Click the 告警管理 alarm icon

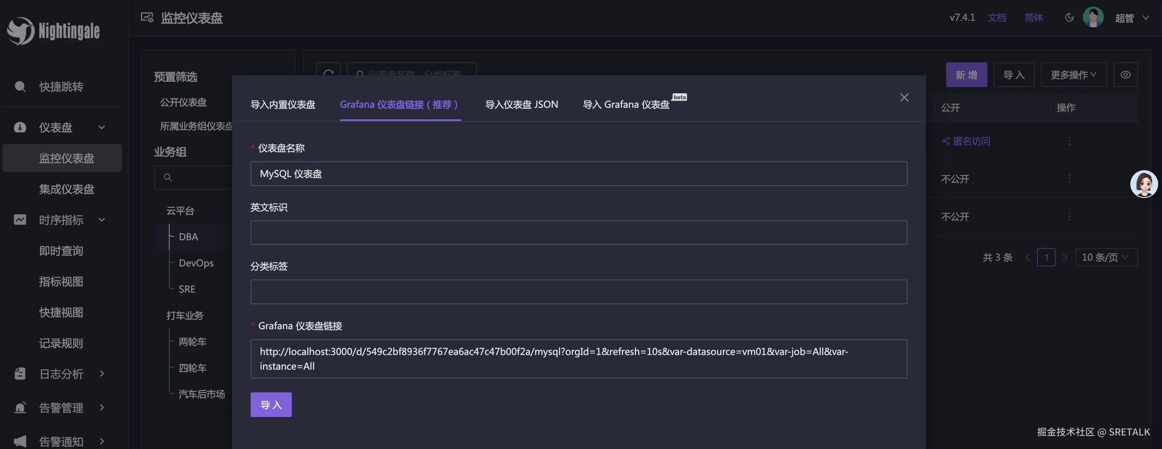point(20,407)
